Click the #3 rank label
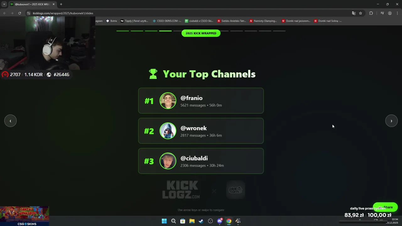This screenshot has height=226, width=402. click(x=149, y=161)
